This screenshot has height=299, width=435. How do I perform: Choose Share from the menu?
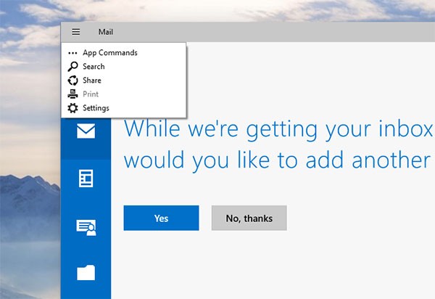pos(123,81)
